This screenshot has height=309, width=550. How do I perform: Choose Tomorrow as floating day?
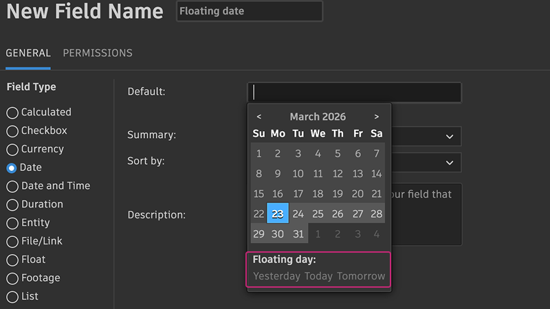tap(361, 276)
